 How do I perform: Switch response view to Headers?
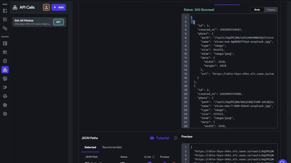pos(271,10)
